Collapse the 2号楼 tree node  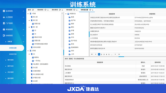(28, 51)
